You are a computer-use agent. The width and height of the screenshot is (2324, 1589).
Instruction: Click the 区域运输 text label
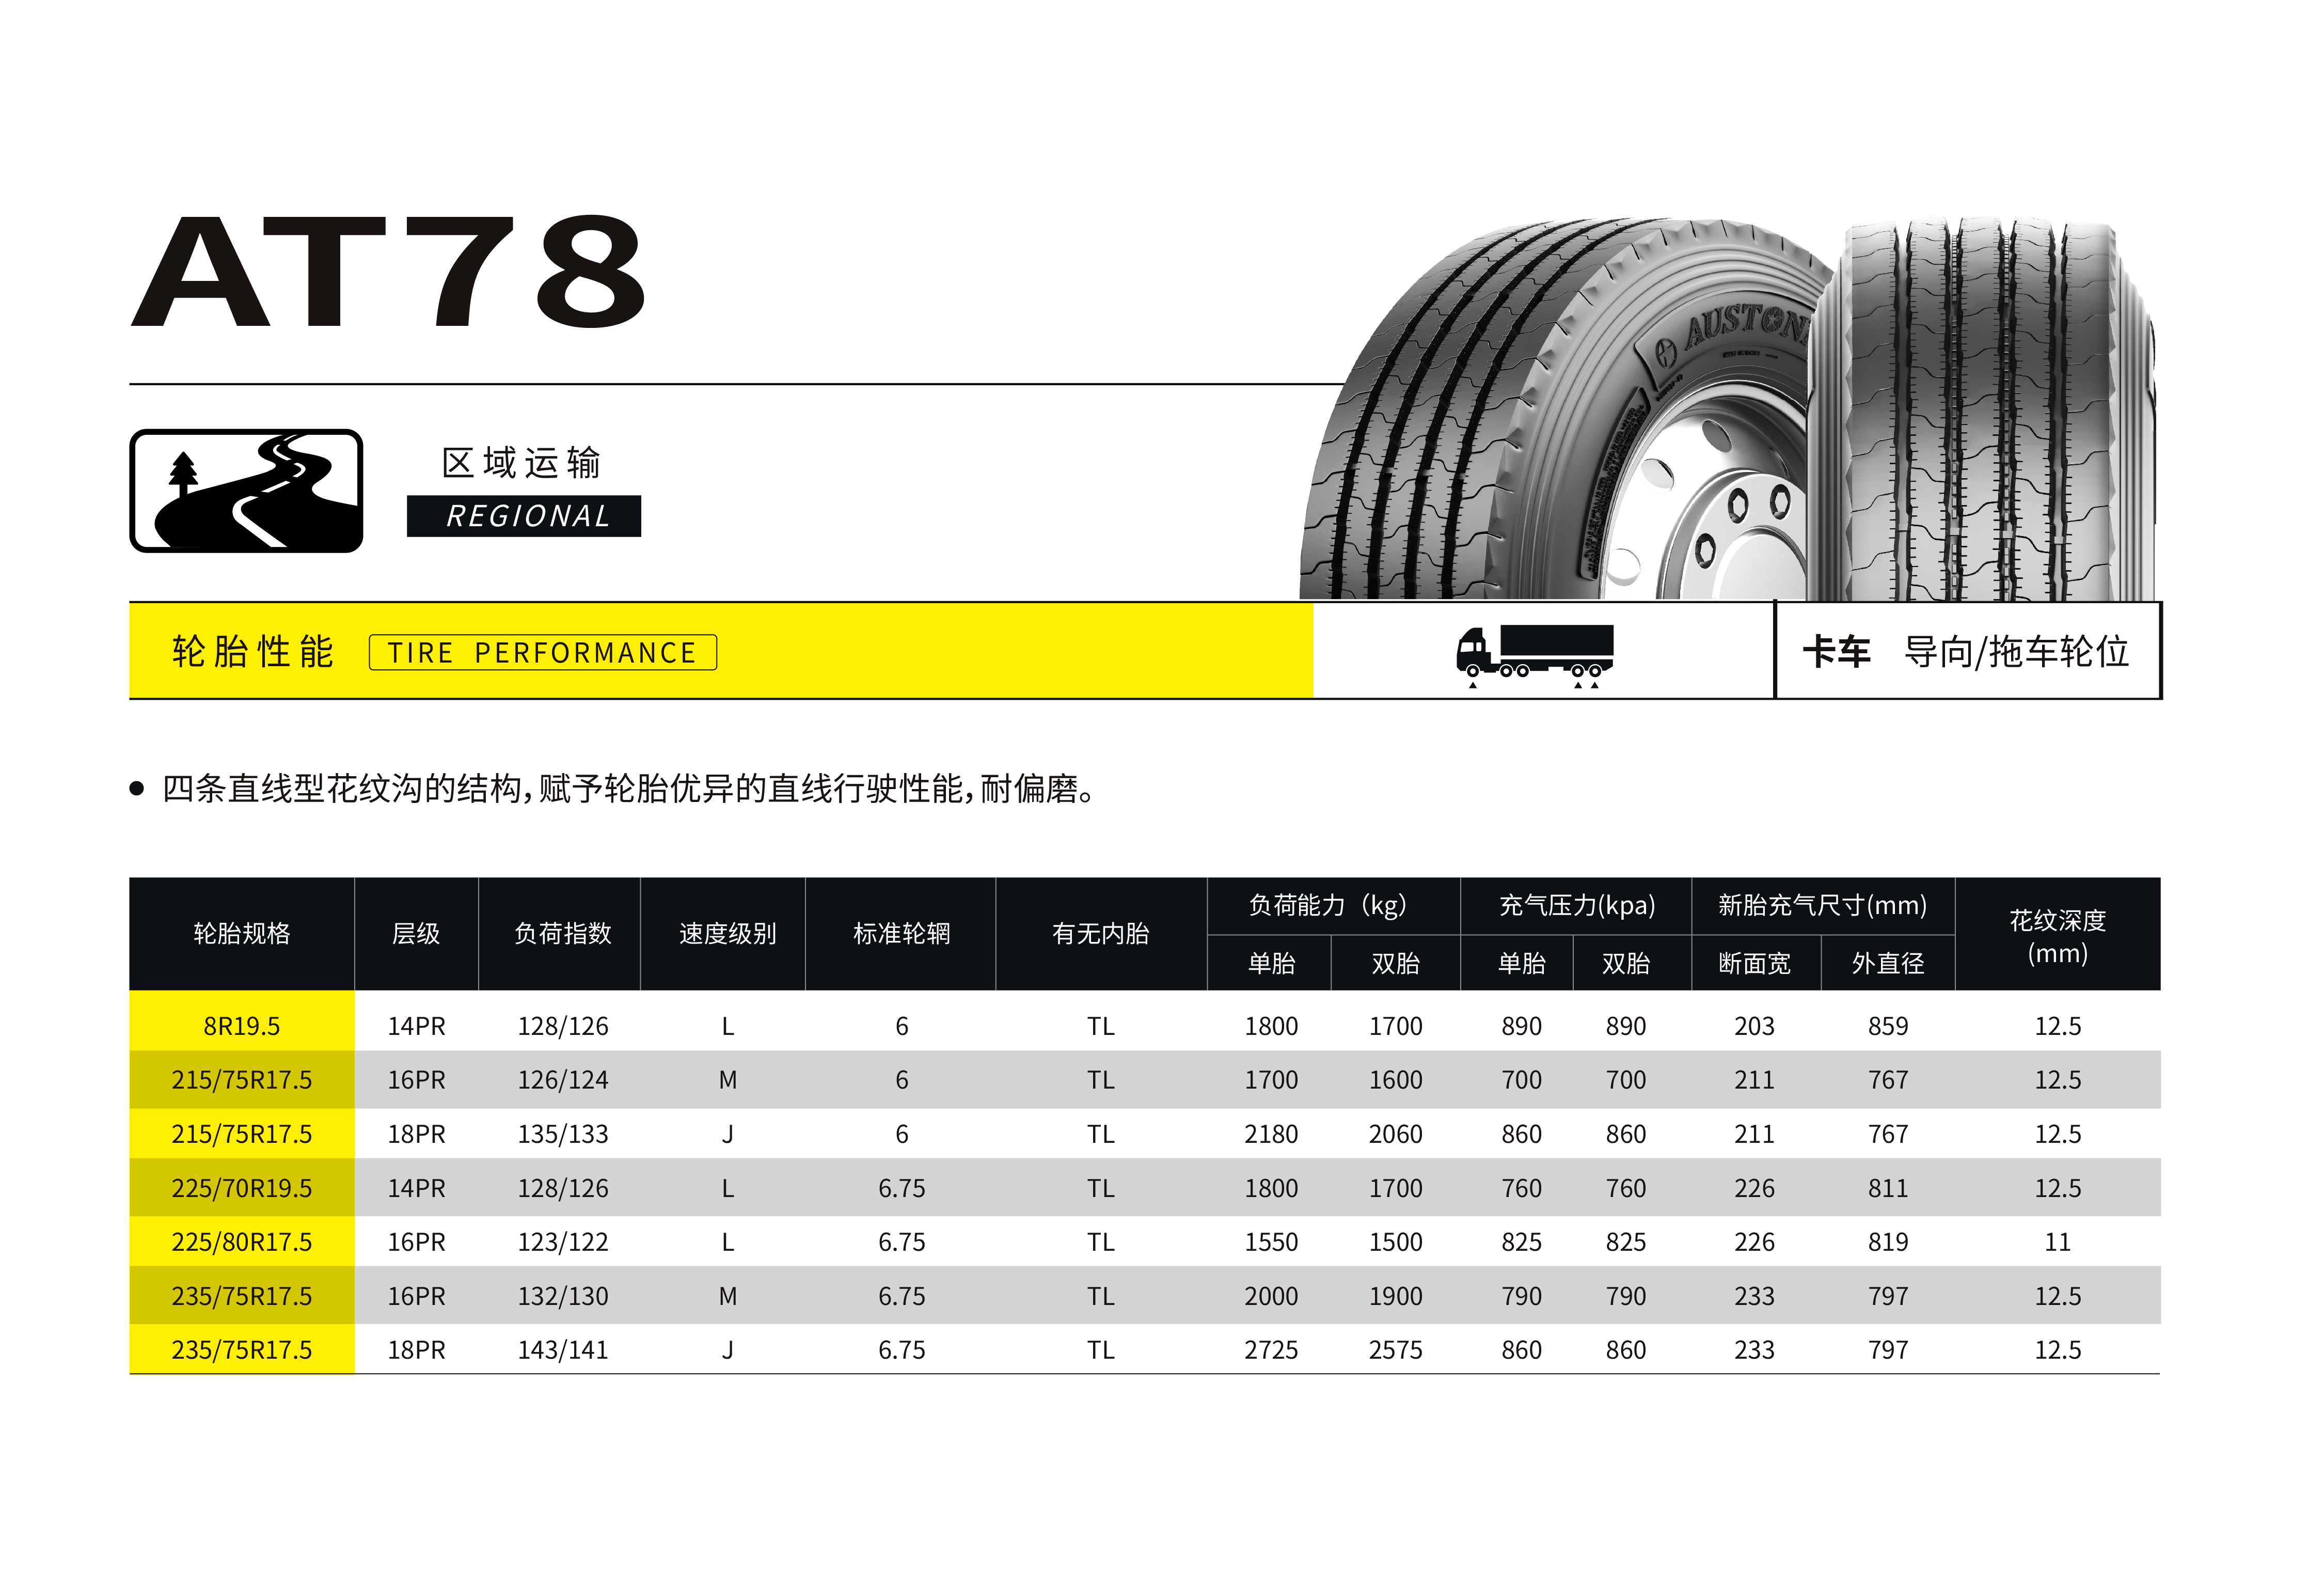pyautogui.click(x=521, y=463)
